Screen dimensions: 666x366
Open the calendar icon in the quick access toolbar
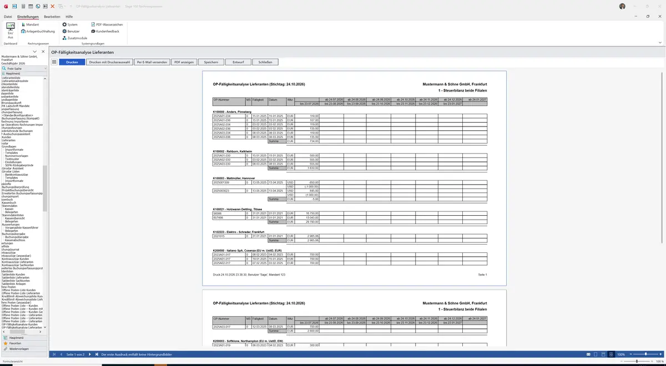click(x=30, y=6)
